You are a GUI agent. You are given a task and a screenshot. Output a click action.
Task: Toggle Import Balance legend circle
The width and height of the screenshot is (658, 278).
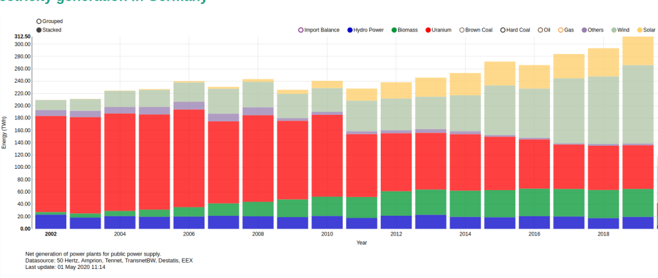tap(300, 30)
